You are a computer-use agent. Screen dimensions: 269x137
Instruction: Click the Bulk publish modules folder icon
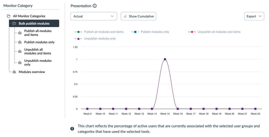(14, 24)
